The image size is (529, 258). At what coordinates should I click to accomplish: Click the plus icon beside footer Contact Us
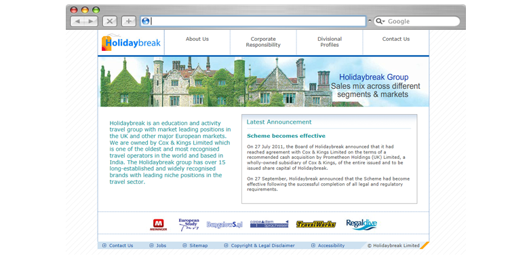tap(104, 246)
